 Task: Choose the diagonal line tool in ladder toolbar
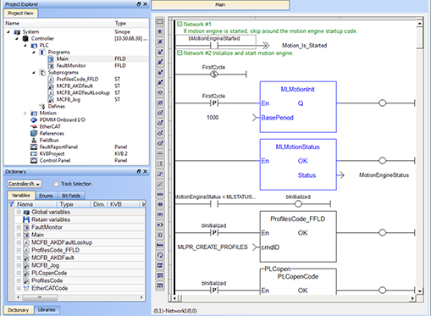(x=160, y=184)
